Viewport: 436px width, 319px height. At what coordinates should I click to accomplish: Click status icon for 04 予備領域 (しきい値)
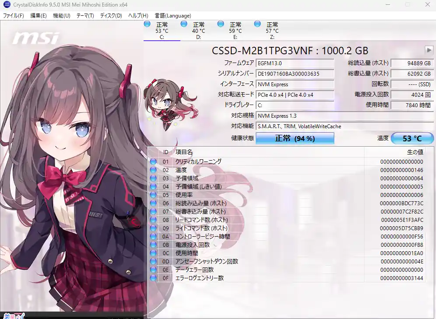[153, 186]
